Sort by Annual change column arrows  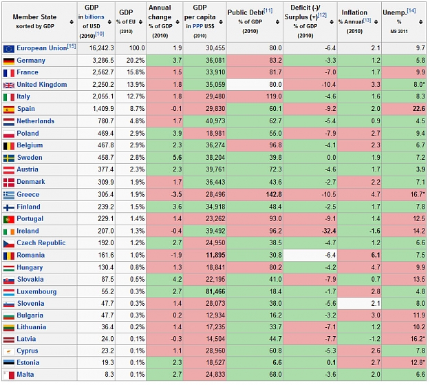coord(178,22)
